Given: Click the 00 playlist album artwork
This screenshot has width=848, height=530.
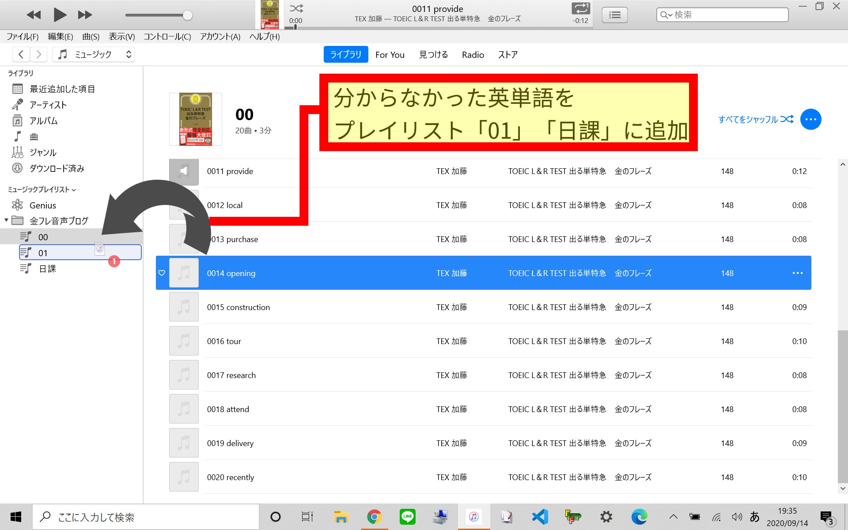Looking at the screenshot, I should [196, 119].
